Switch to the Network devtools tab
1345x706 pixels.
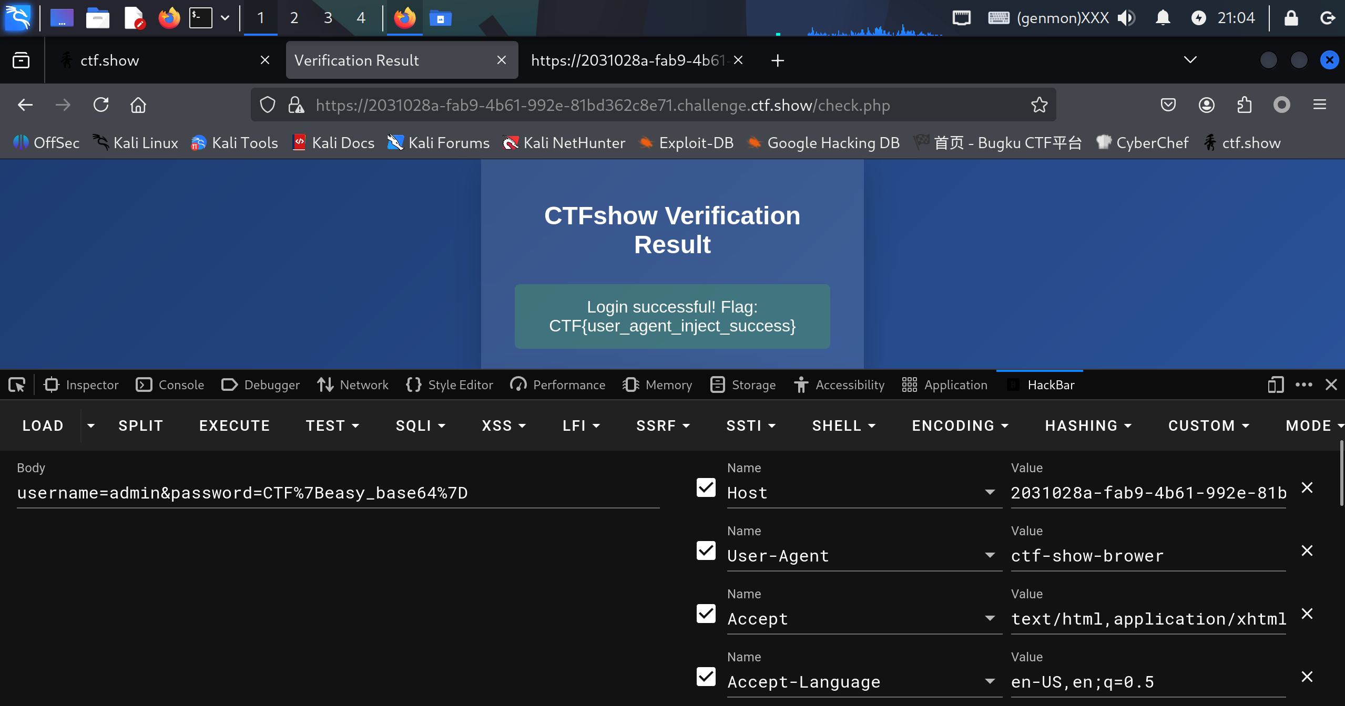[353, 385]
